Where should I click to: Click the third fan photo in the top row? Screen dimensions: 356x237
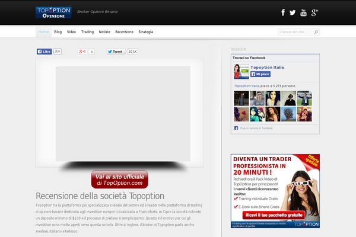click(x=273, y=98)
